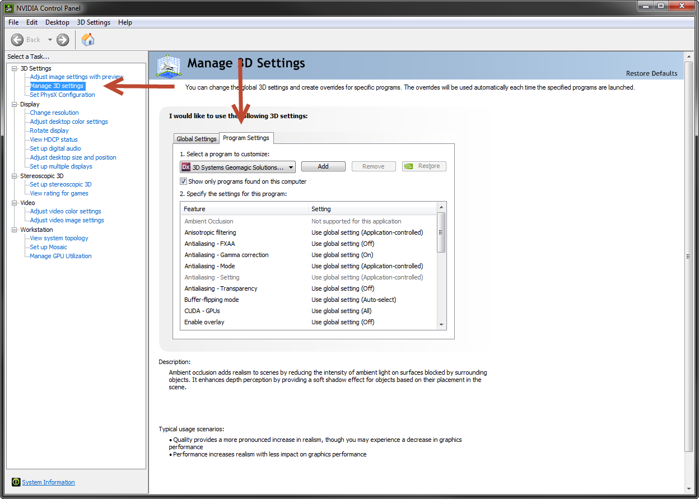
Task: Open Adjust image settings with preview
Action: pyautogui.click(x=77, y=77)
